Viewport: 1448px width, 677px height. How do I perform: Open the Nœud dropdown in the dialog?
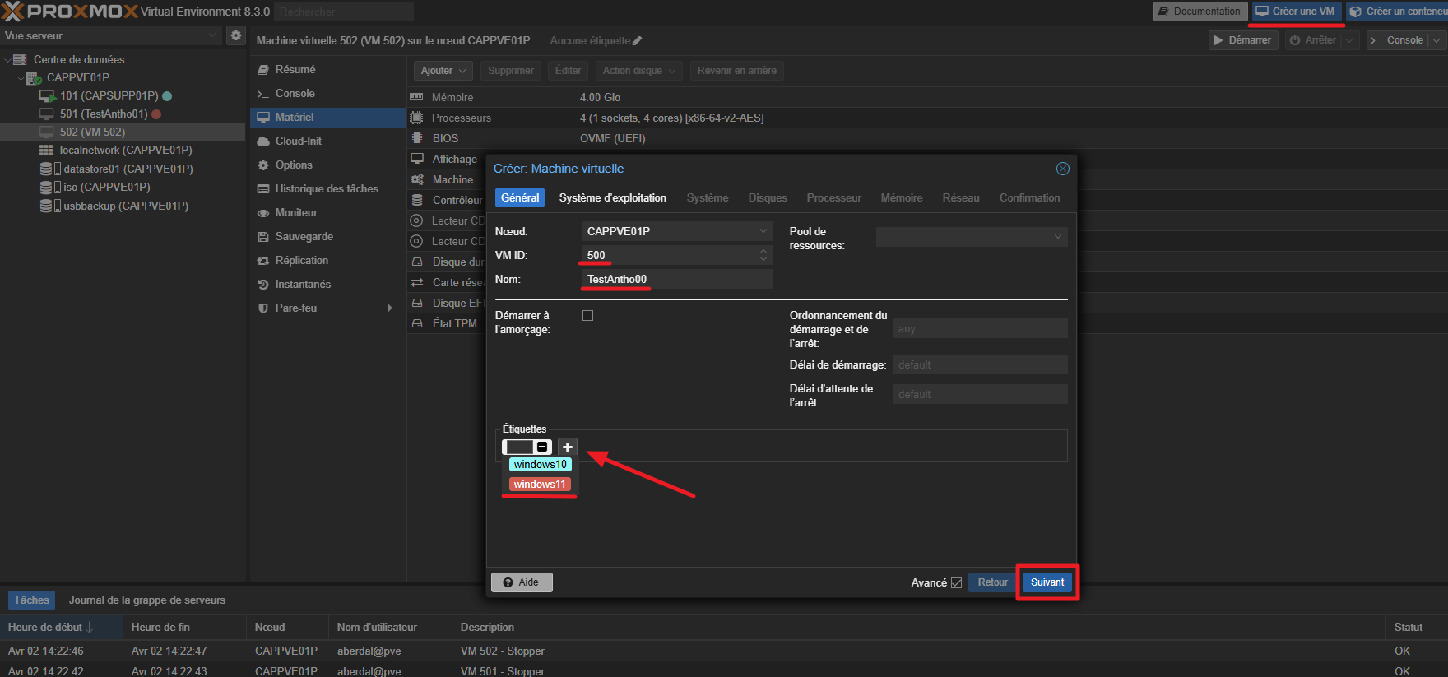click(x=763, y=231)
